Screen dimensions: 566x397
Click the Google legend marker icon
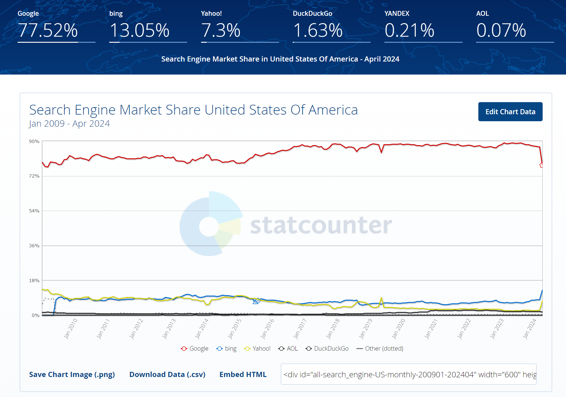[184, 349]
